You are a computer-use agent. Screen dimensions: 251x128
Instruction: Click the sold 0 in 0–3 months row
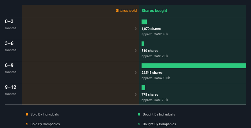(136, 29)
